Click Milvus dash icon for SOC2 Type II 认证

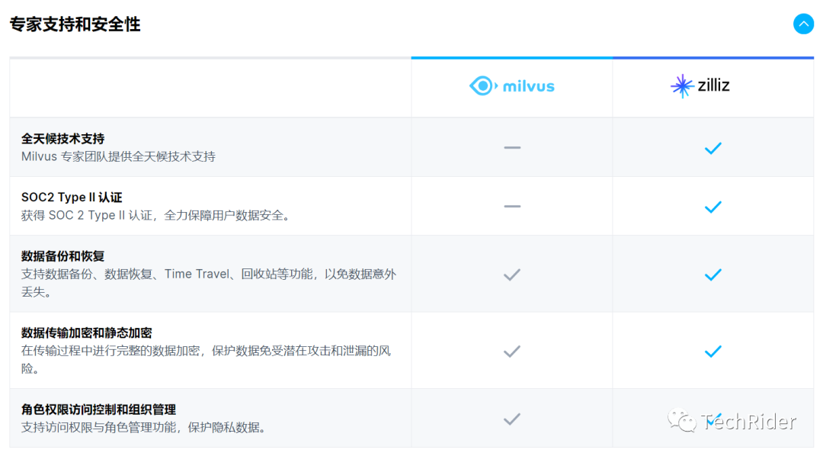[512, 207]
